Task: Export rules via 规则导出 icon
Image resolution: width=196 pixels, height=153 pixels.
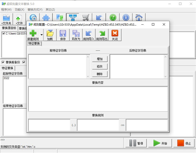Action: click(102, 33)
